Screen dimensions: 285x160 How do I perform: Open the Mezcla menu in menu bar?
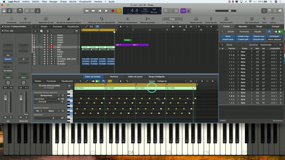(x=73, y=2)
